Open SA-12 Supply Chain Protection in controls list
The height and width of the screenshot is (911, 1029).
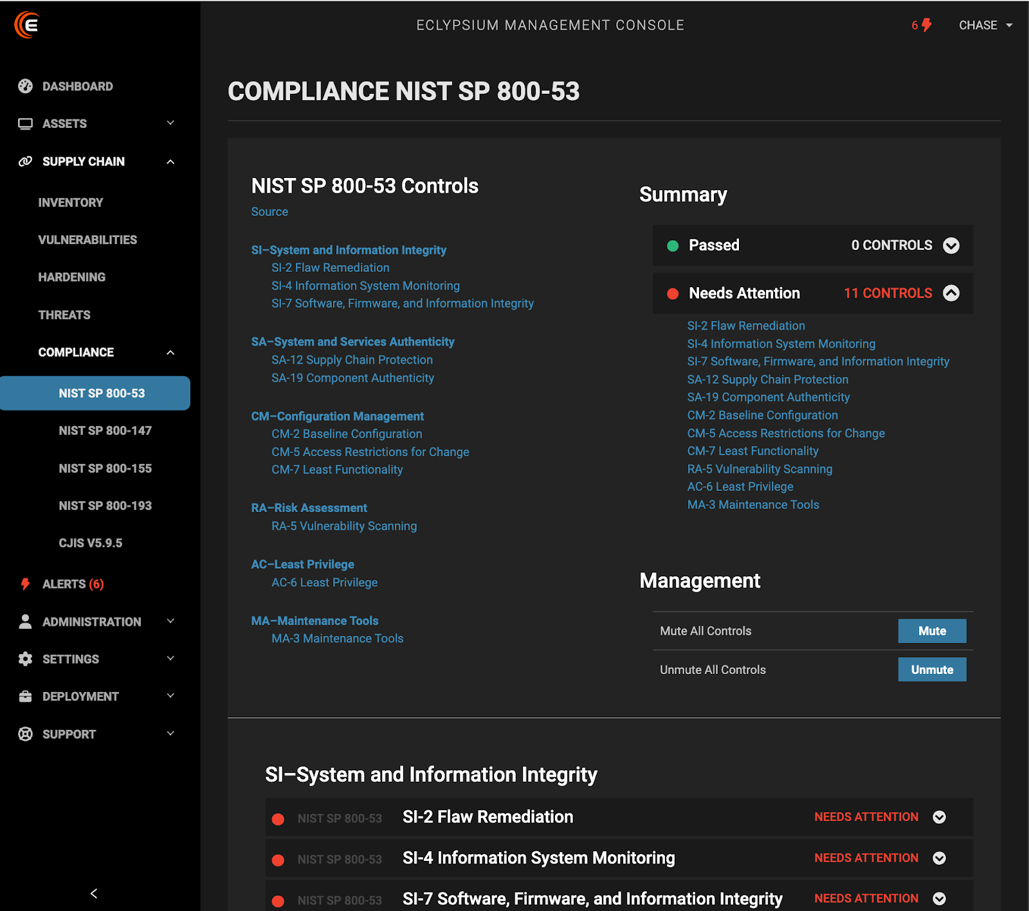[352, 360]
